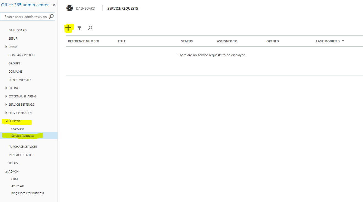Viewport: 363px width, 202px height.
Task: Open the filter funnel icon
Action: point(79,28)
